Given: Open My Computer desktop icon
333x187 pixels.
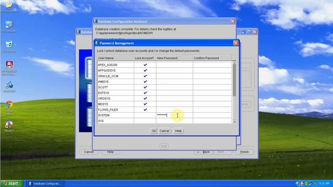Looking at the screenshot, I should (9, 26).
